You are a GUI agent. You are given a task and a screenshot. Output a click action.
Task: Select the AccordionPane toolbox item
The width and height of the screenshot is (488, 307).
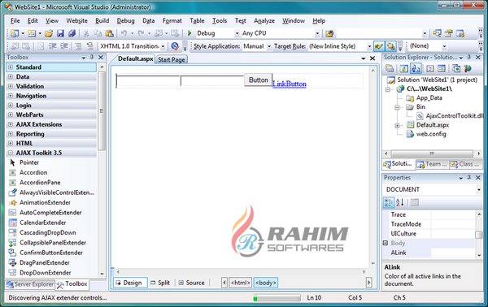[40, 183]
